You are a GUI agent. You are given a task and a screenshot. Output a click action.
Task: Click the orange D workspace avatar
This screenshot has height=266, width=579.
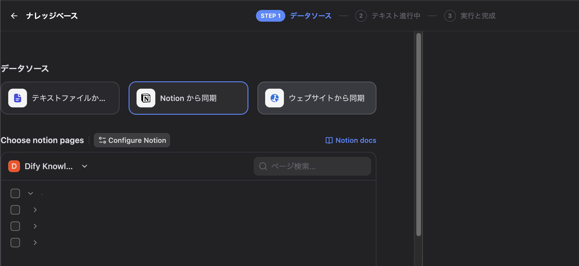pos(14,166)
